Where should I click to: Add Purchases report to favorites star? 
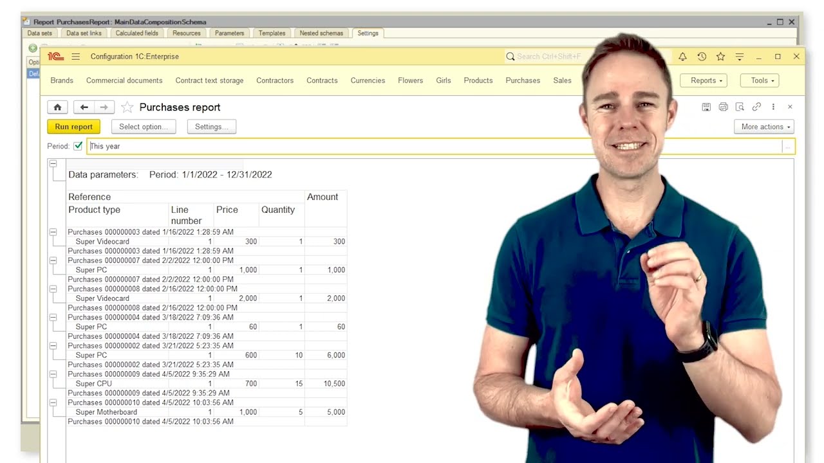point(127,107)
